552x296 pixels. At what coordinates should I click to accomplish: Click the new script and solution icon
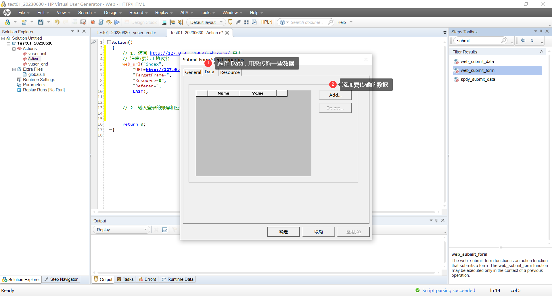pyautogui.click(x=7, y=22)
